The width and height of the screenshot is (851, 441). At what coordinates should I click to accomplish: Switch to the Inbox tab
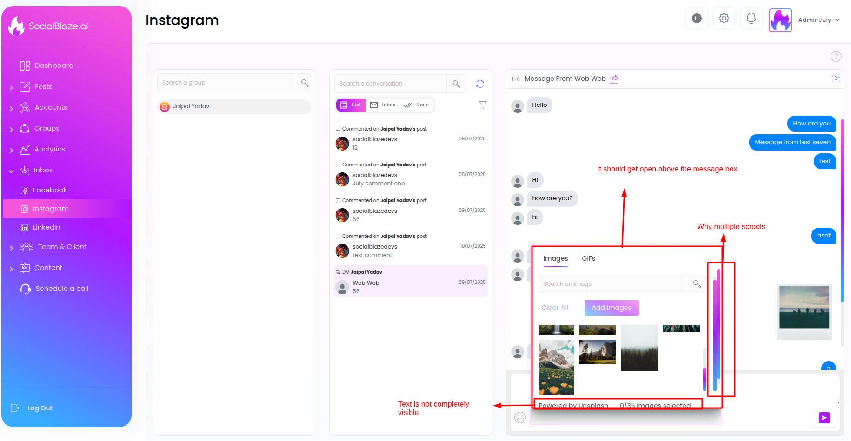pyautogui.click(x=383, y=105)
